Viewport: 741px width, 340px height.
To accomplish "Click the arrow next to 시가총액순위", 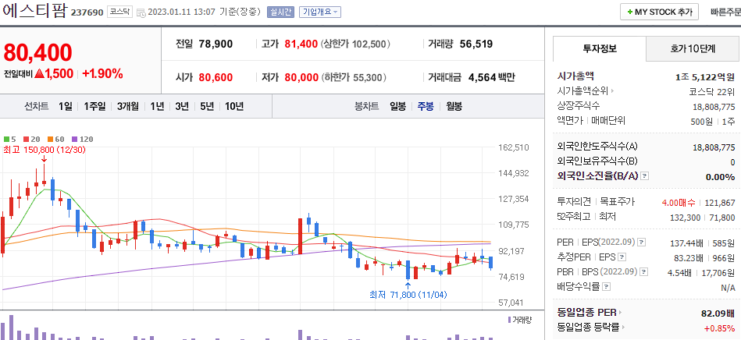I will 612,91.
